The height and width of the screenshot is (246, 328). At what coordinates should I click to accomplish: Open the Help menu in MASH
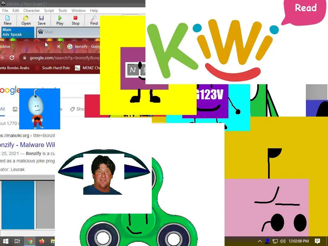click(x=94, y=11)
